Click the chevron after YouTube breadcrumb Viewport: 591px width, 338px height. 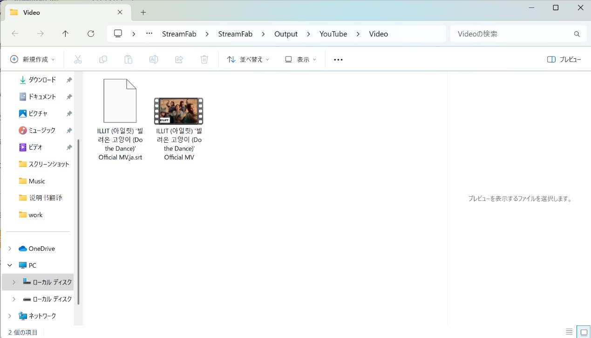[358, 34]
